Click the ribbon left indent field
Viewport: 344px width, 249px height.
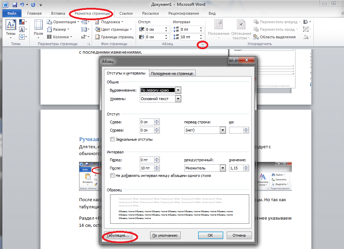[155, 29]
